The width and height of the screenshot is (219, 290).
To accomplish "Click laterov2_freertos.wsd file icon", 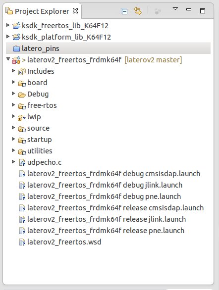I will point(22,242).
